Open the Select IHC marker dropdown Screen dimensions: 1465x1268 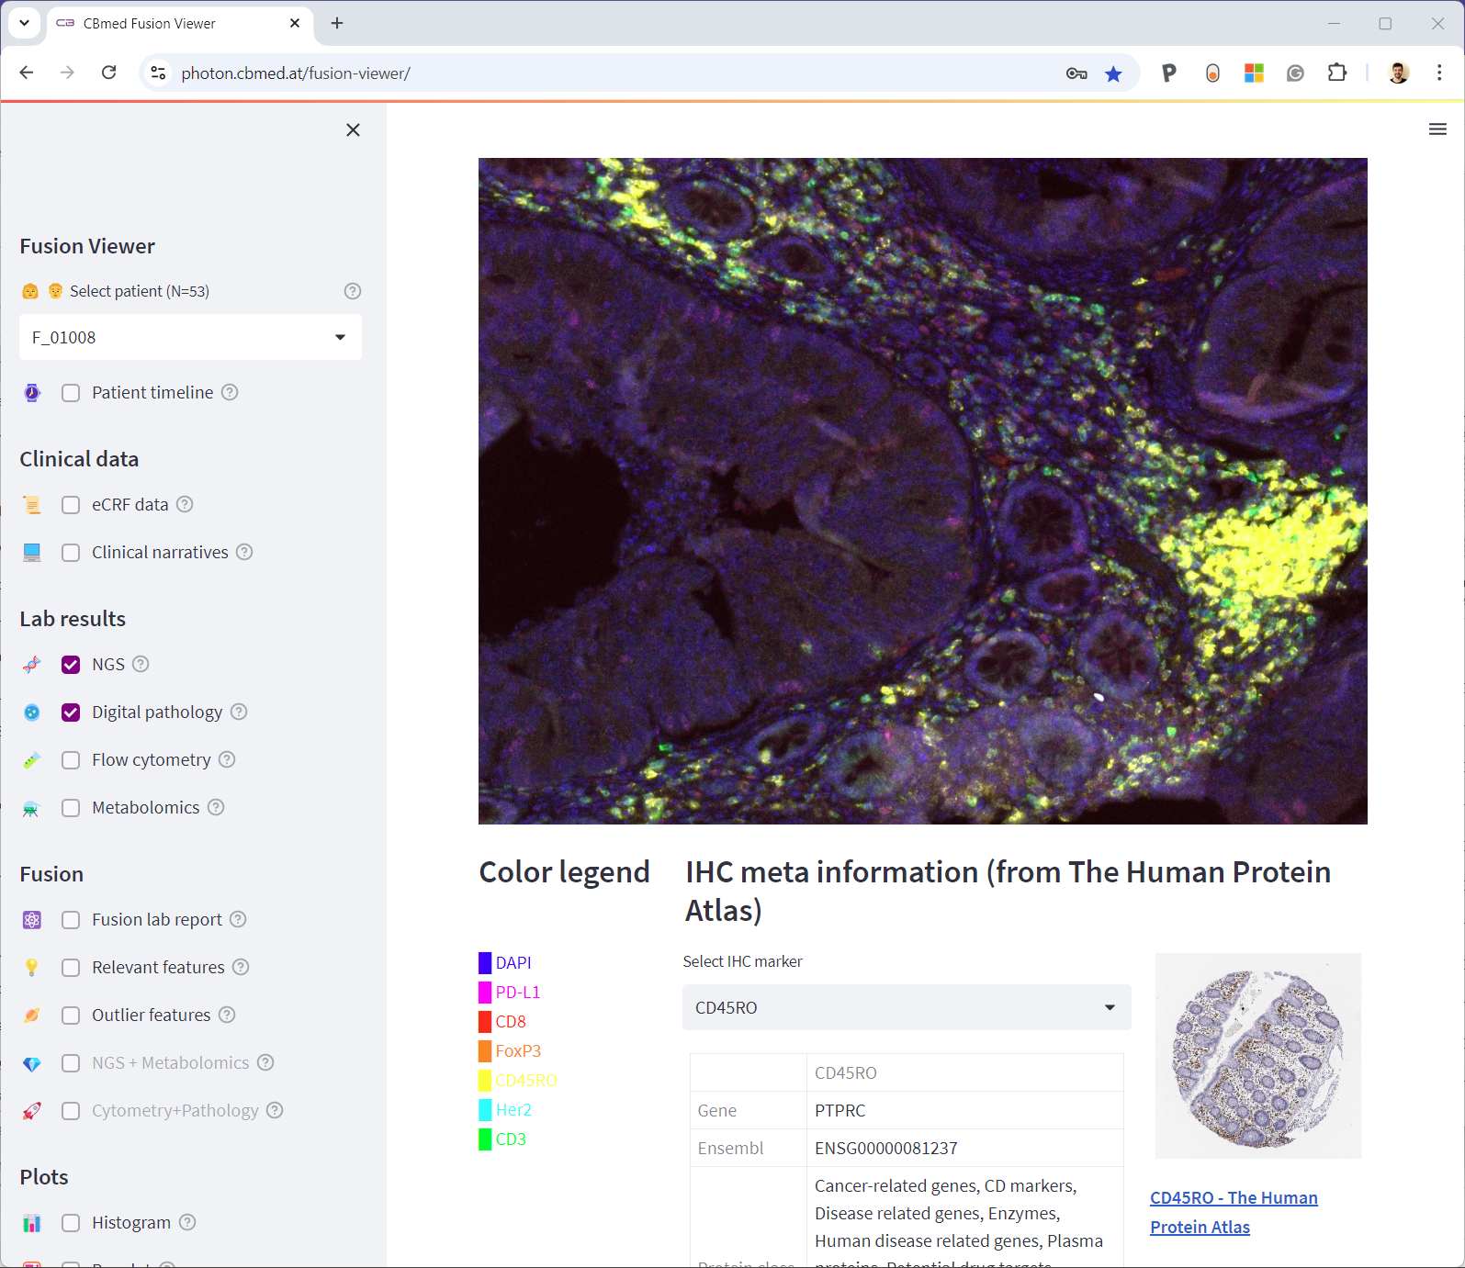[x=906, y=1007]
